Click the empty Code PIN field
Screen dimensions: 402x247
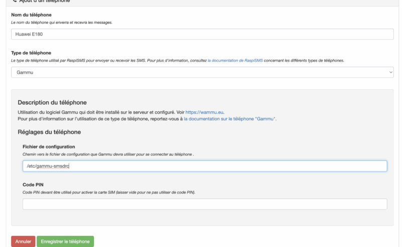coord(205,204)
